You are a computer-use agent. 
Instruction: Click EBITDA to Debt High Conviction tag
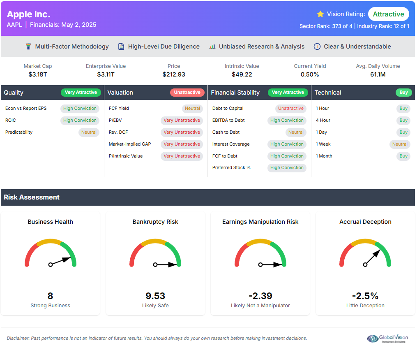(287, 121)
